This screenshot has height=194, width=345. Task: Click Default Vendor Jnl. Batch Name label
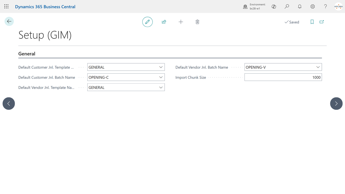[x=202, y=67]
